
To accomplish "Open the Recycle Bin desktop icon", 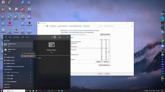I will point(3,31).
